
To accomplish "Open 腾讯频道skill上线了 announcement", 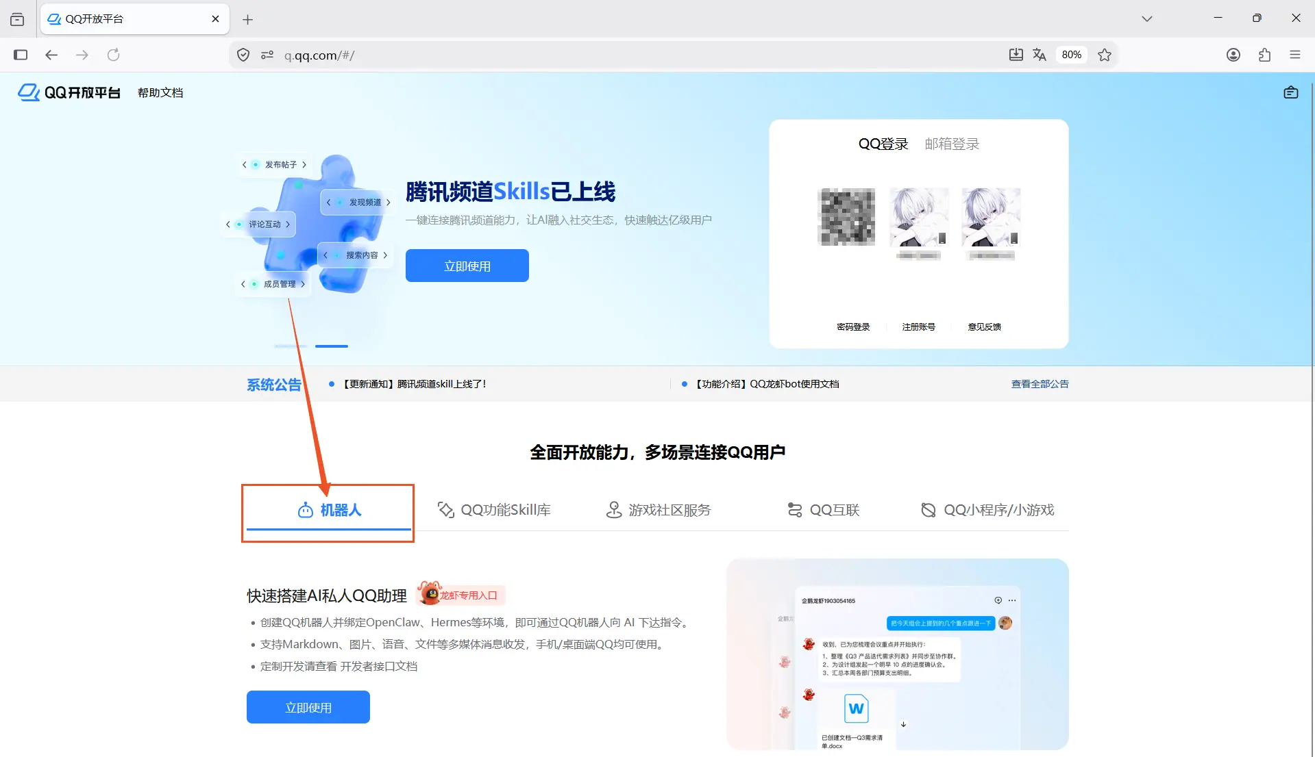I will [x=415, y=384].
